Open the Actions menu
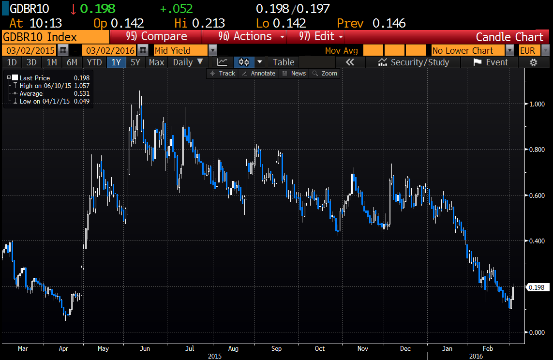Viewport: 553px width, 360px height. [252, 37]
